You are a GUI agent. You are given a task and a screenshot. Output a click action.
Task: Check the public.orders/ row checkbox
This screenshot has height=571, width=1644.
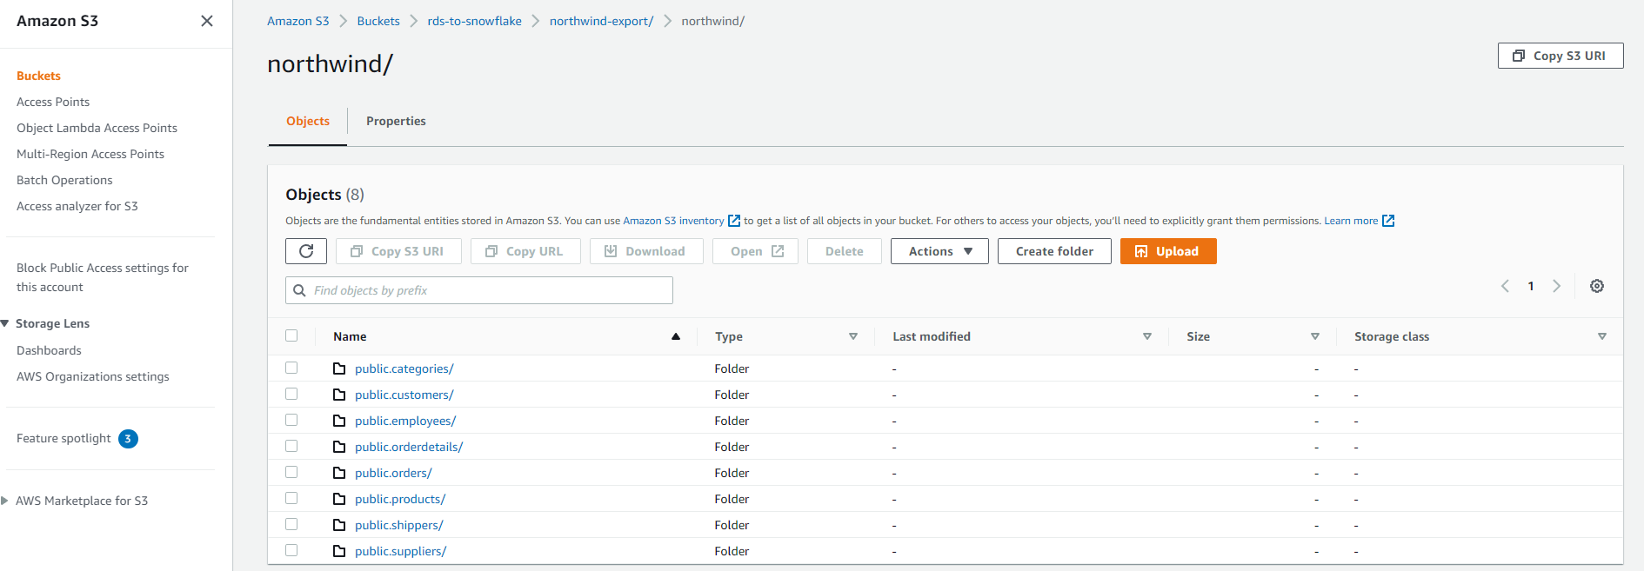pos(291,472)
